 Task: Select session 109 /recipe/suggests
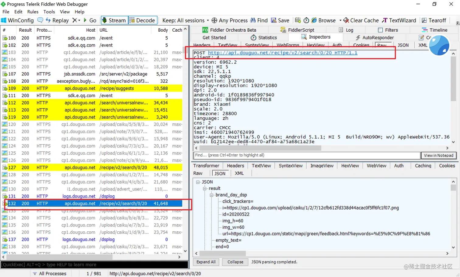pyautogui.click(x=92, y=88)
